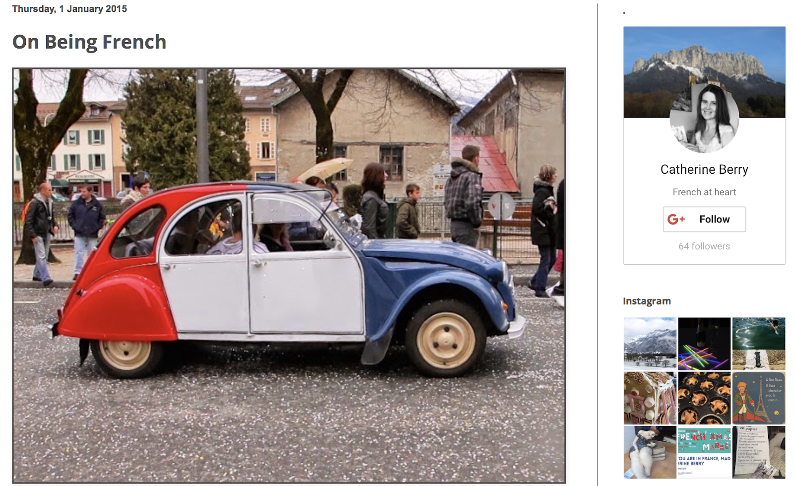Image resolution: width=794 pixels, height=486 pixels.
Task: Click the 64 followers count
Action: coord(704,246)
